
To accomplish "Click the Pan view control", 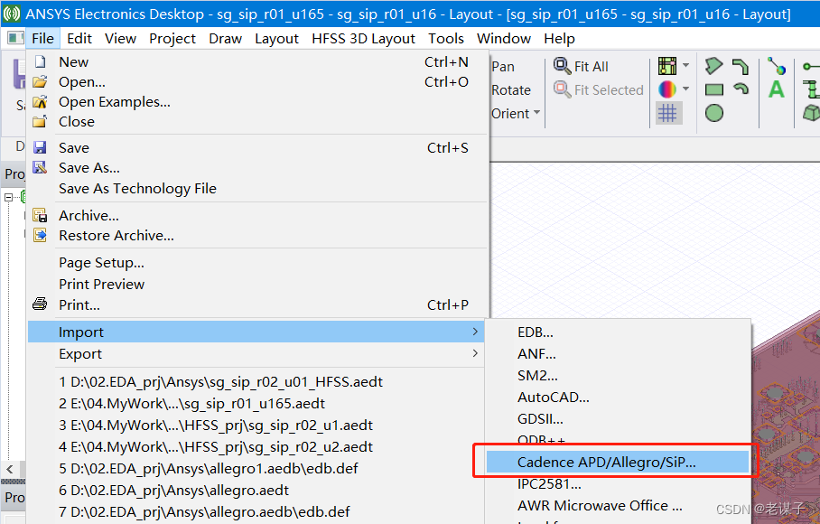I will pos(502,66).
